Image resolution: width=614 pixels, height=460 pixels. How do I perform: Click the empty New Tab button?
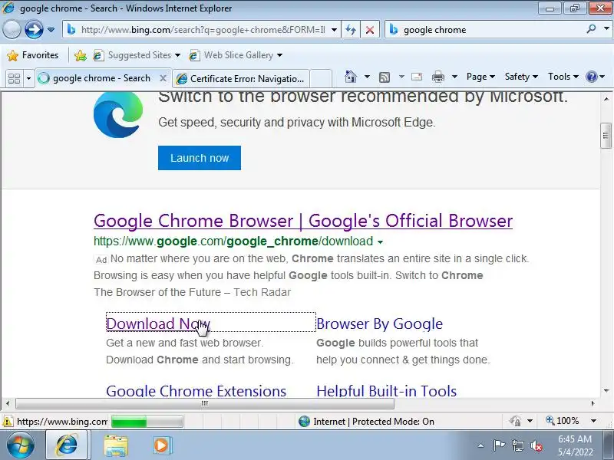(321, 79)
